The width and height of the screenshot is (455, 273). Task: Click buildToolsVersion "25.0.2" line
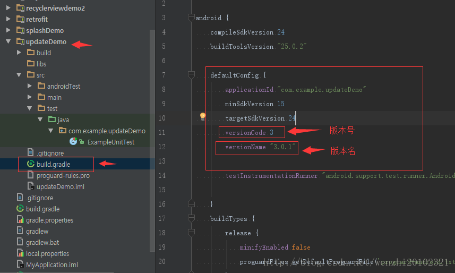[258, 46]
